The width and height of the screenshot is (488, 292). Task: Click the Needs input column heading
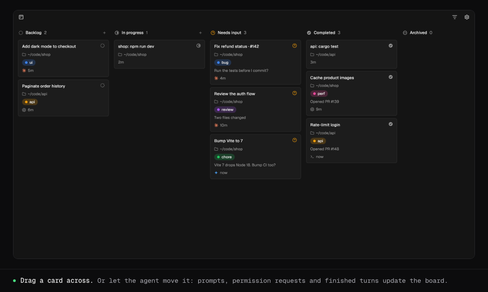230,33
